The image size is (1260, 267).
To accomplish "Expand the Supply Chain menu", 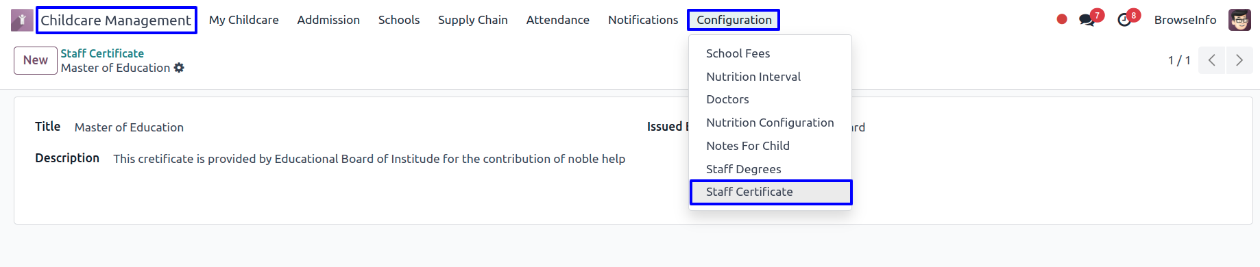I will (x=473, y=20).
